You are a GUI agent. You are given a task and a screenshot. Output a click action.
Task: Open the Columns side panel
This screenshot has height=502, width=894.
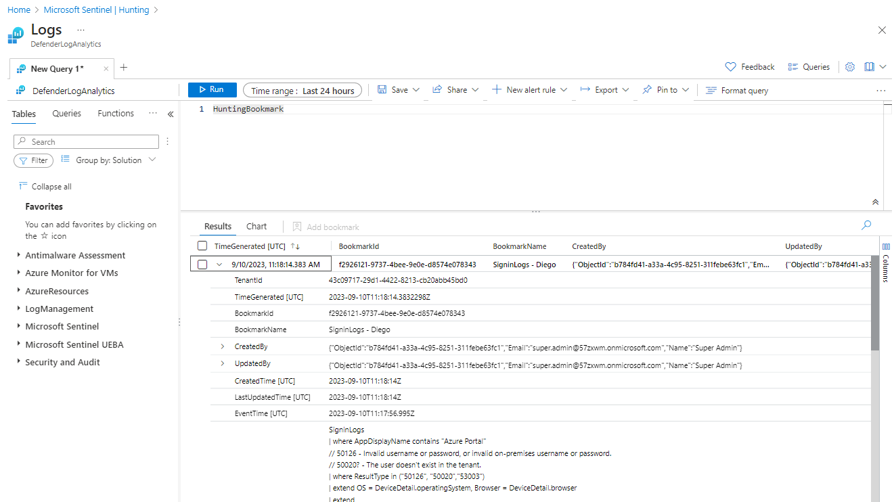tap(886, 259)
